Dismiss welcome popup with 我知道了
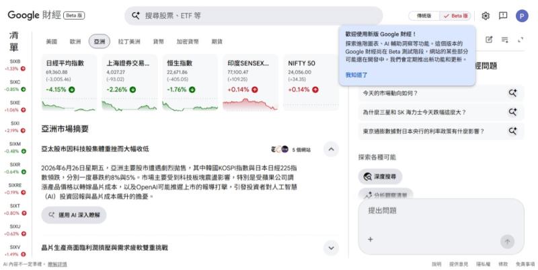The width and height of the screenshot is (538, 270). coord(356,75)
